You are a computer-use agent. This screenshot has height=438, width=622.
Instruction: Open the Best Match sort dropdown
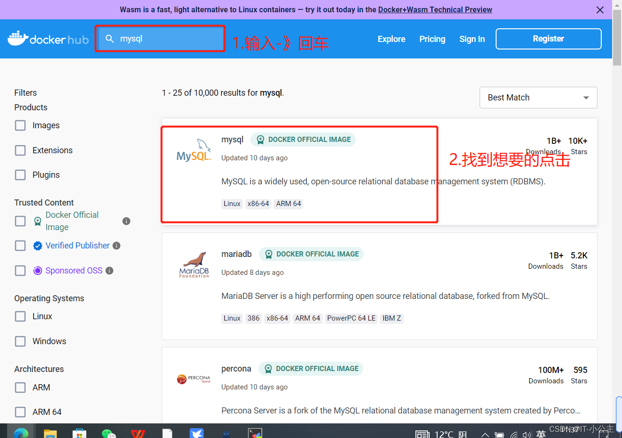[538, 98]
